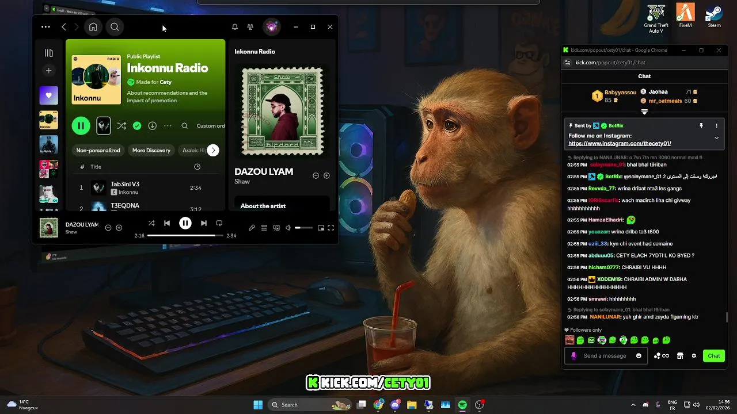Open Spotify profile avatar
Image resolution: width=737 pixels, height=414 pixels.
(x=272, y=27)
